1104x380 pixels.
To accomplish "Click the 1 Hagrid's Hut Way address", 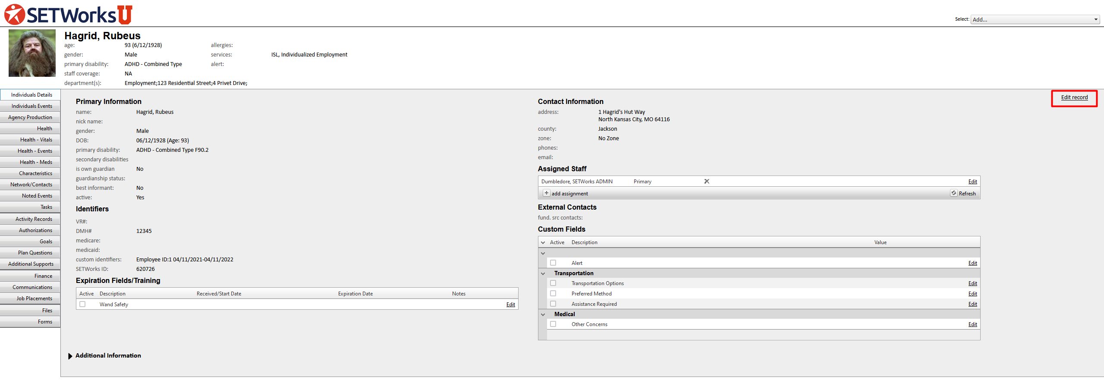I will coord(621,112).
